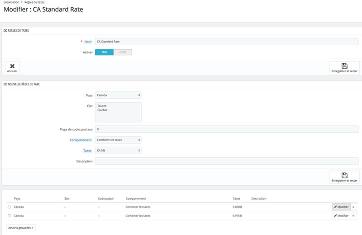362x235 pixels.
Task: Open the Taxes CA 5% dropdown
Action: (x=118, y=150)
